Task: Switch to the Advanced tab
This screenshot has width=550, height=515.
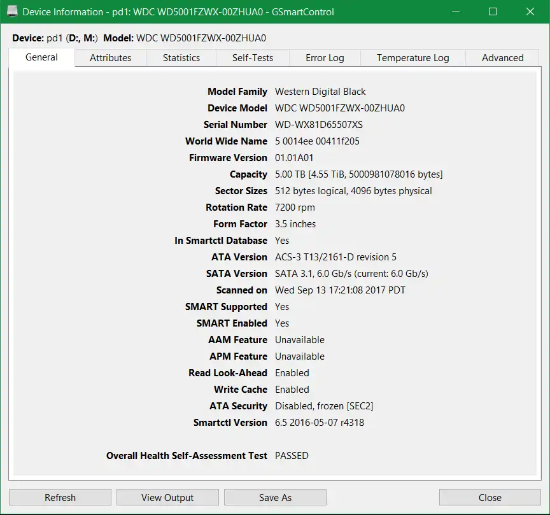Action: tap(502, 57)
